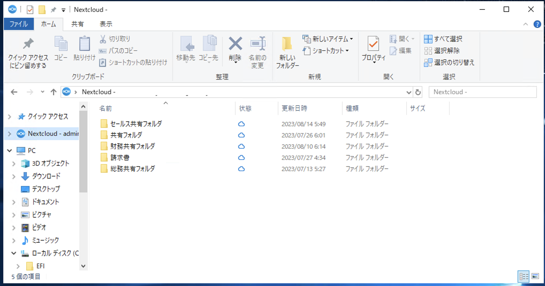Collapse the PC tree node
The width and height of the screenshot is (545, 286).
point(10,150)
